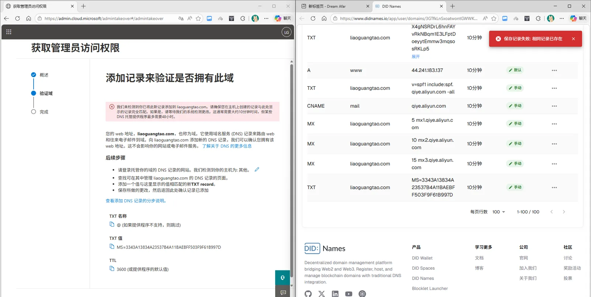Click the 手动 tag on the CNAME mail record

(x=515, y=106)
